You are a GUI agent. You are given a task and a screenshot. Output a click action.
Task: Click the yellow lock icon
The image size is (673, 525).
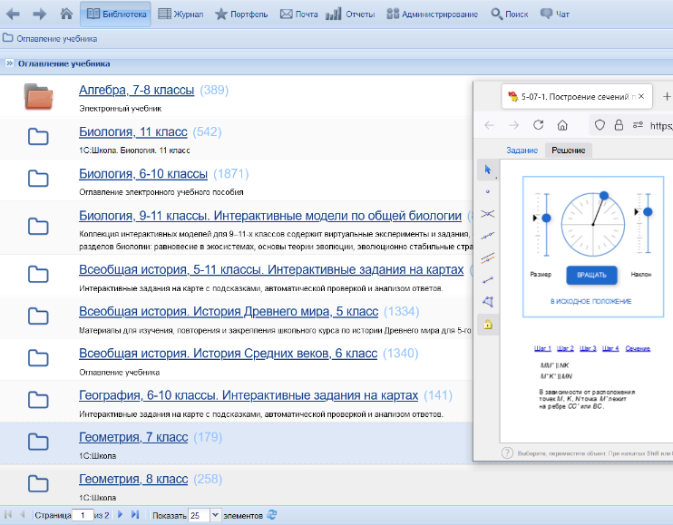click(x=488, y=325)
